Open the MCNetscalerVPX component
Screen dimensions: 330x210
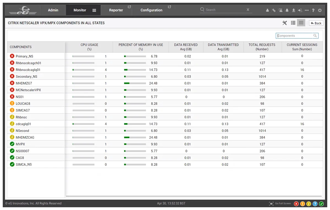[x=28, y=90]
